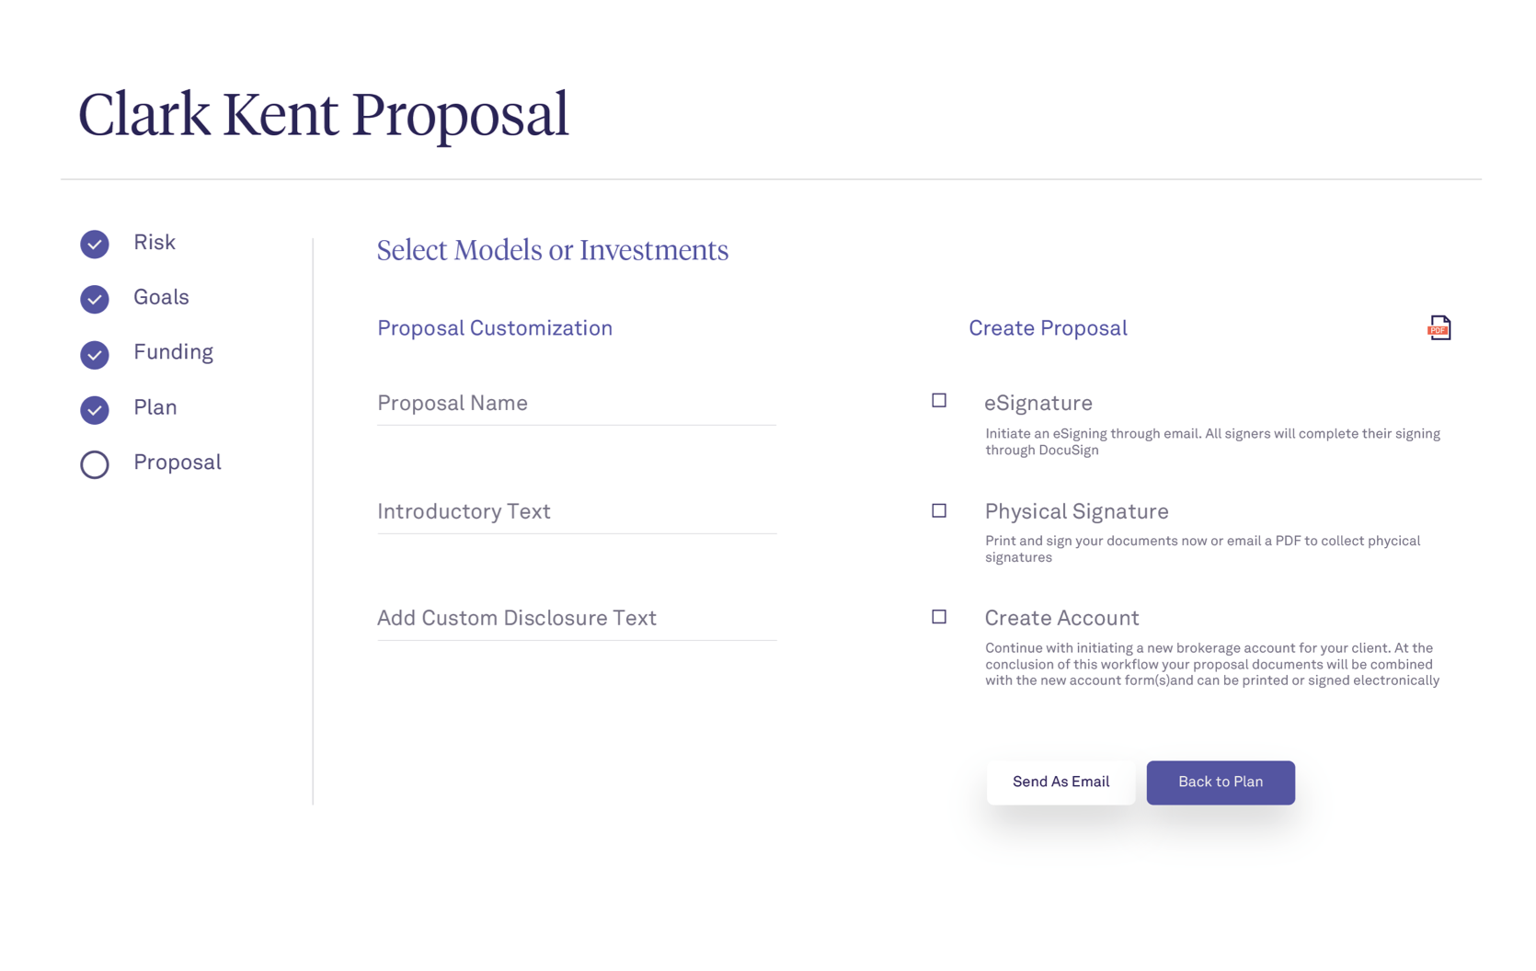Go to the Risk step
Screen dimensions: 1536x971
tap(155, 242)
